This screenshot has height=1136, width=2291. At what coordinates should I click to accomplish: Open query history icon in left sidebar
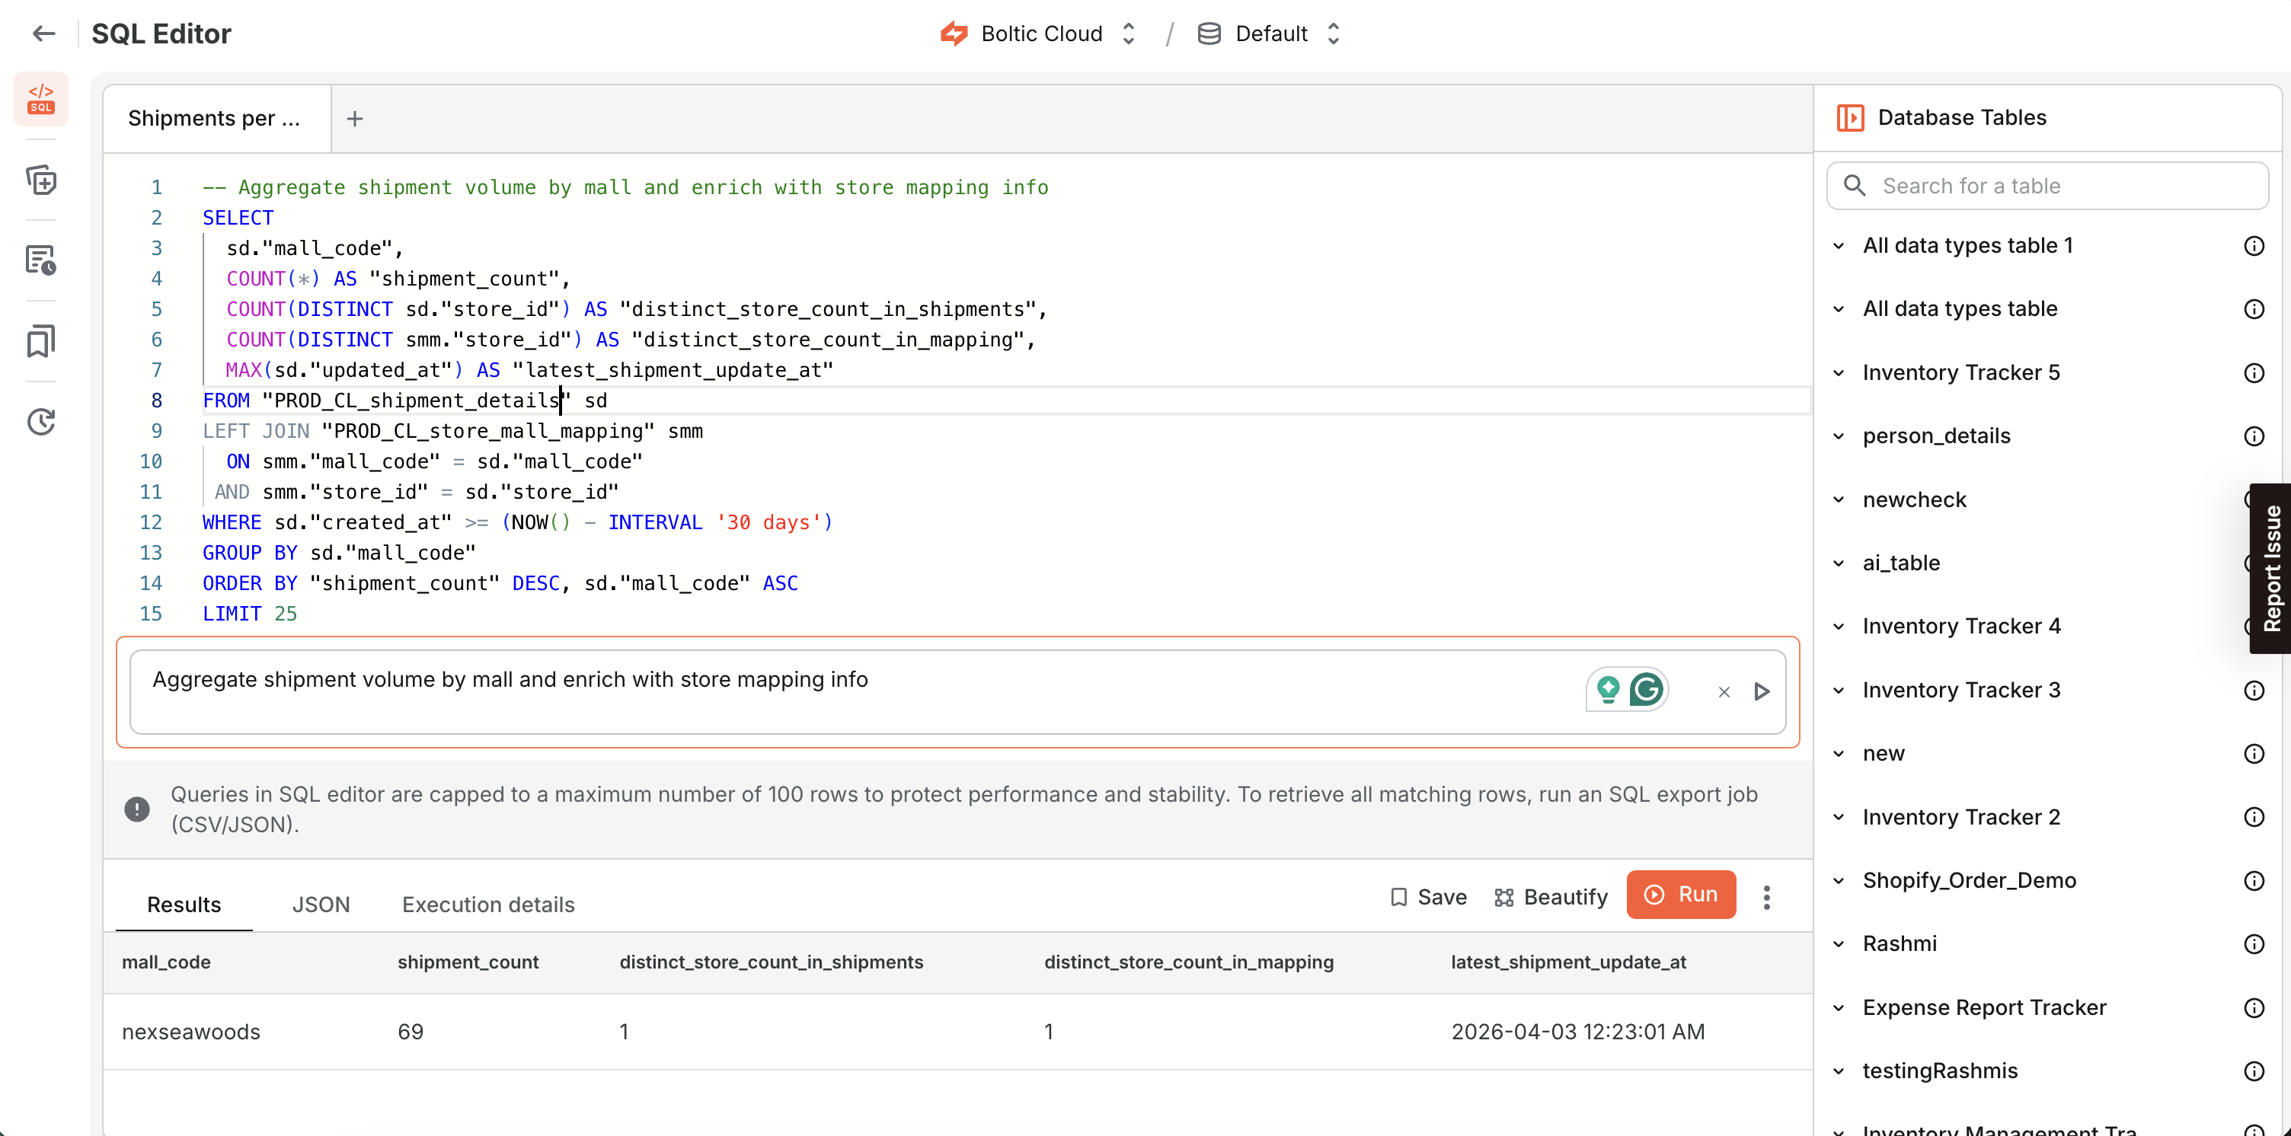pos(41,421)
